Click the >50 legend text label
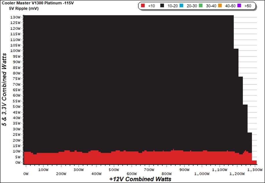The height and width of the screenshot is (183, 265). tap(248, 6)
